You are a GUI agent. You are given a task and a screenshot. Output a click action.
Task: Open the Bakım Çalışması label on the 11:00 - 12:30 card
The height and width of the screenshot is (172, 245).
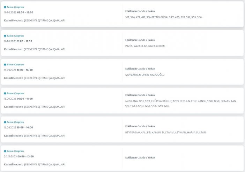15,36
